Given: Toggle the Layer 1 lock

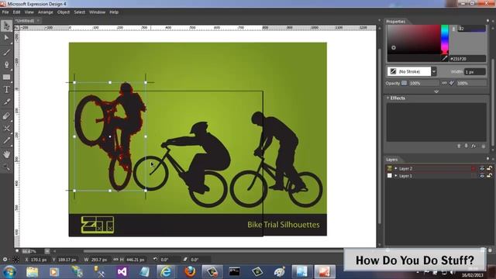Looking at the screenshot, I should pos(489,176).
